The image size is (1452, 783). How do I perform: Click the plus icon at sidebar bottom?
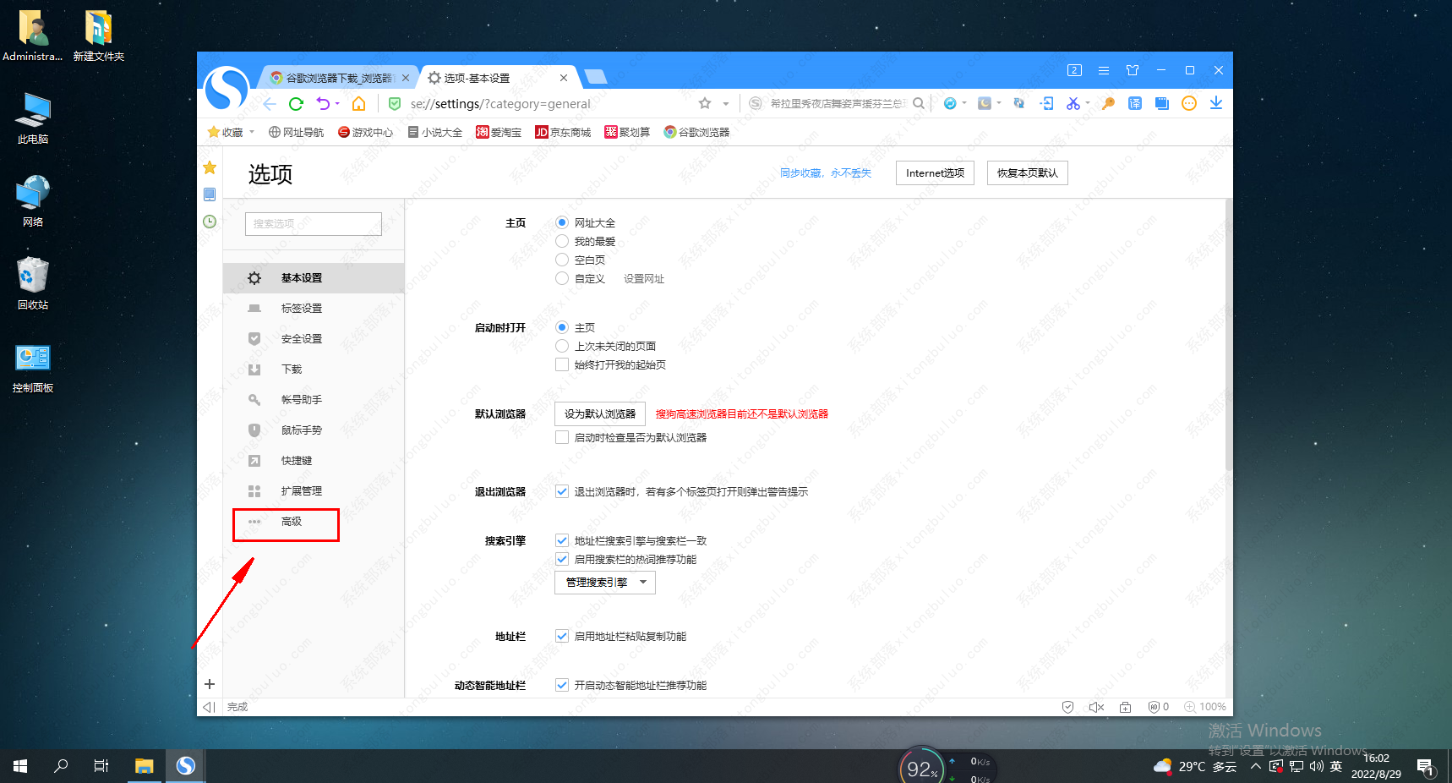point(210,684)
